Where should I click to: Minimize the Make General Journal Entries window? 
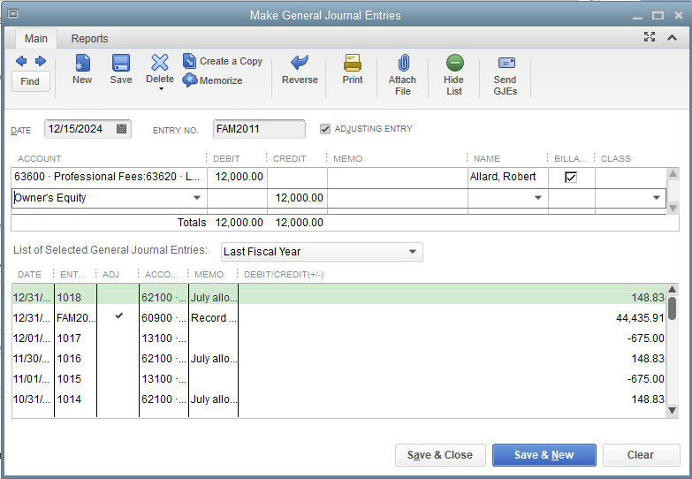637,16
